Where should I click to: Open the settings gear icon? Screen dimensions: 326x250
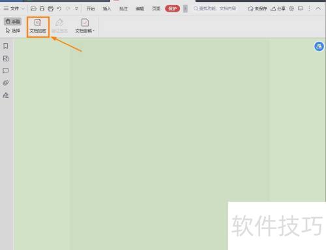tap(291, 8)
